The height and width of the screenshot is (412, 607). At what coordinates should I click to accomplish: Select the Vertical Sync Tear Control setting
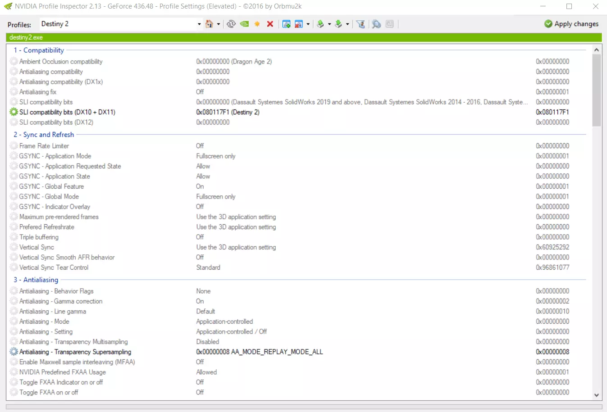[x=54, y=267]
